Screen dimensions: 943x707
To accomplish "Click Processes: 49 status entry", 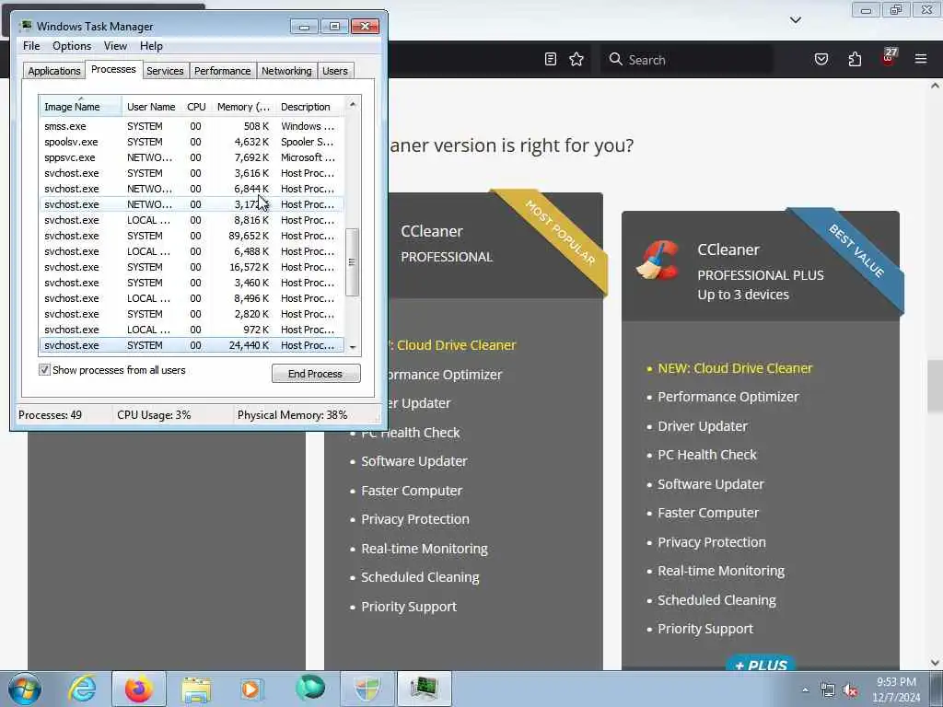I will pos(50,415).
